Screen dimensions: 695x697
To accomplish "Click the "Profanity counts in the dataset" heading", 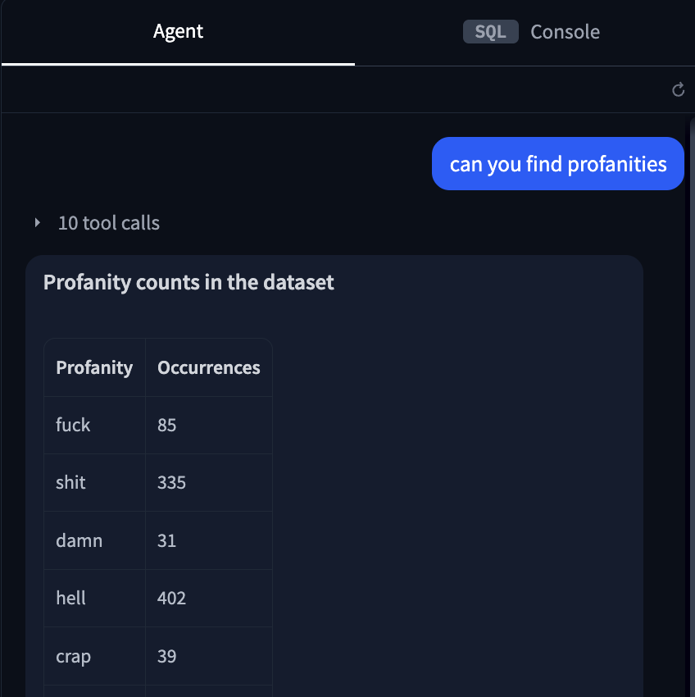I will (x=189, y=283).
